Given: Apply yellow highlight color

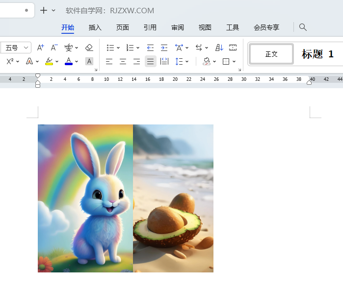Looking at the screenshot, I should (x=49, y=61).
